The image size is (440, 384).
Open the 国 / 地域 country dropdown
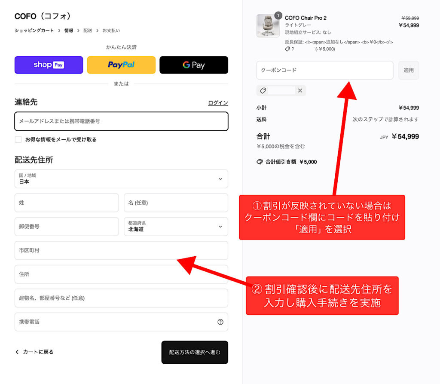tap(121, 179)
